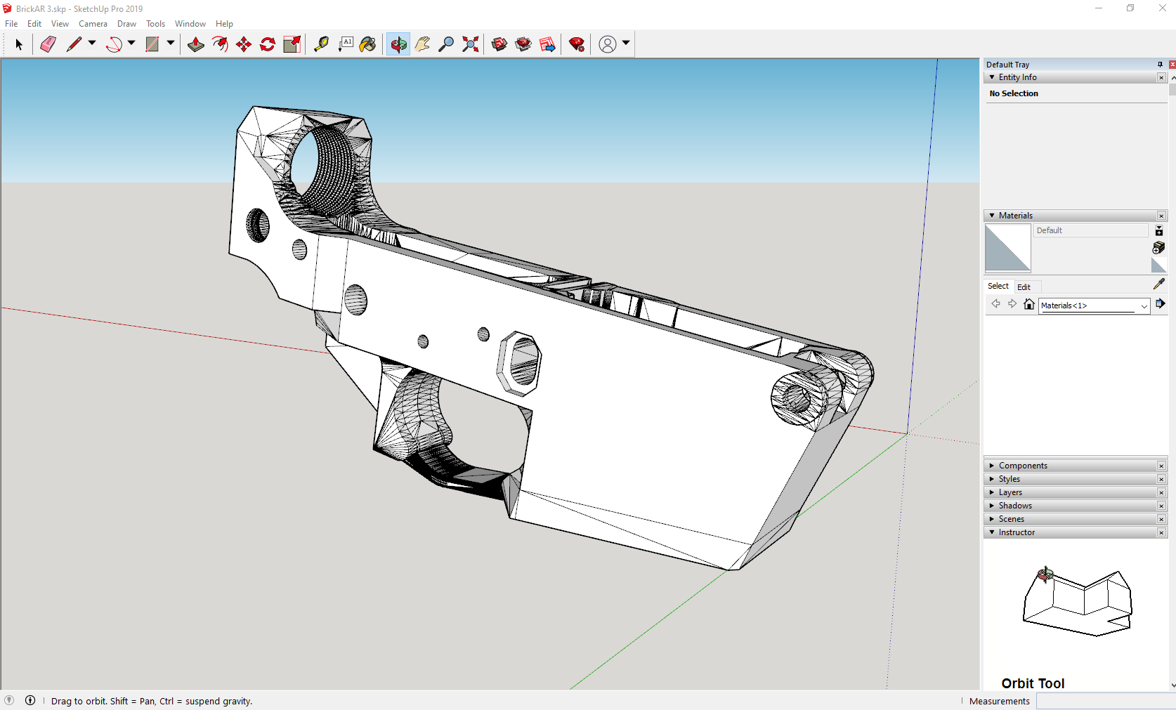Expand the Components panel
Image resolution: width=1176 pixels, height=710 pixels.
click(x=1023, y=466)
